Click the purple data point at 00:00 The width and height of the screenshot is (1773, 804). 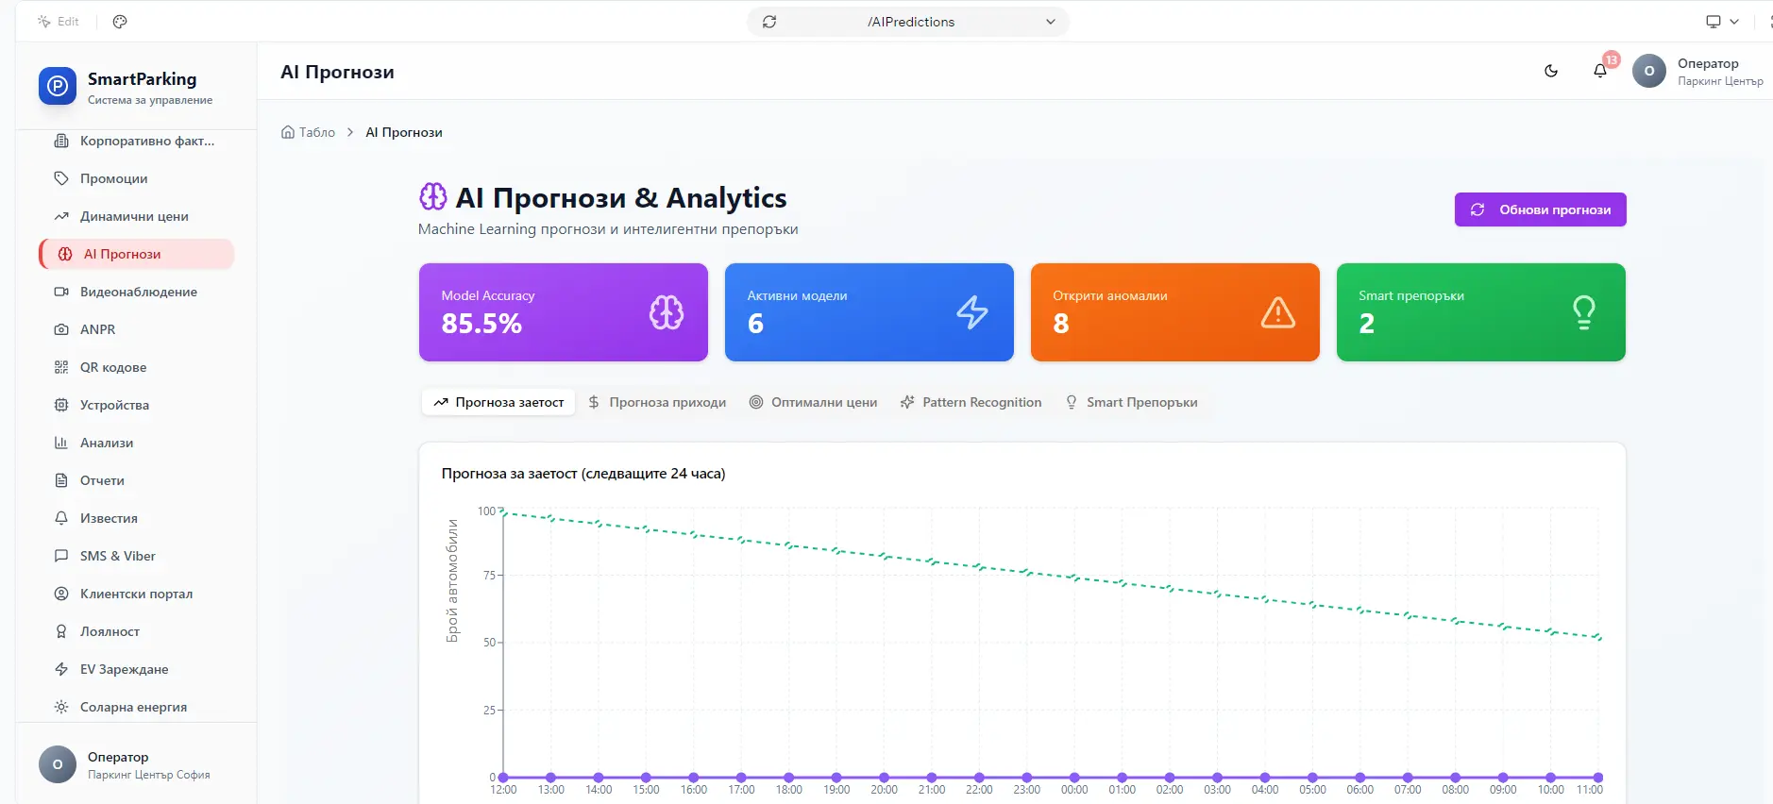(1074, 778)
